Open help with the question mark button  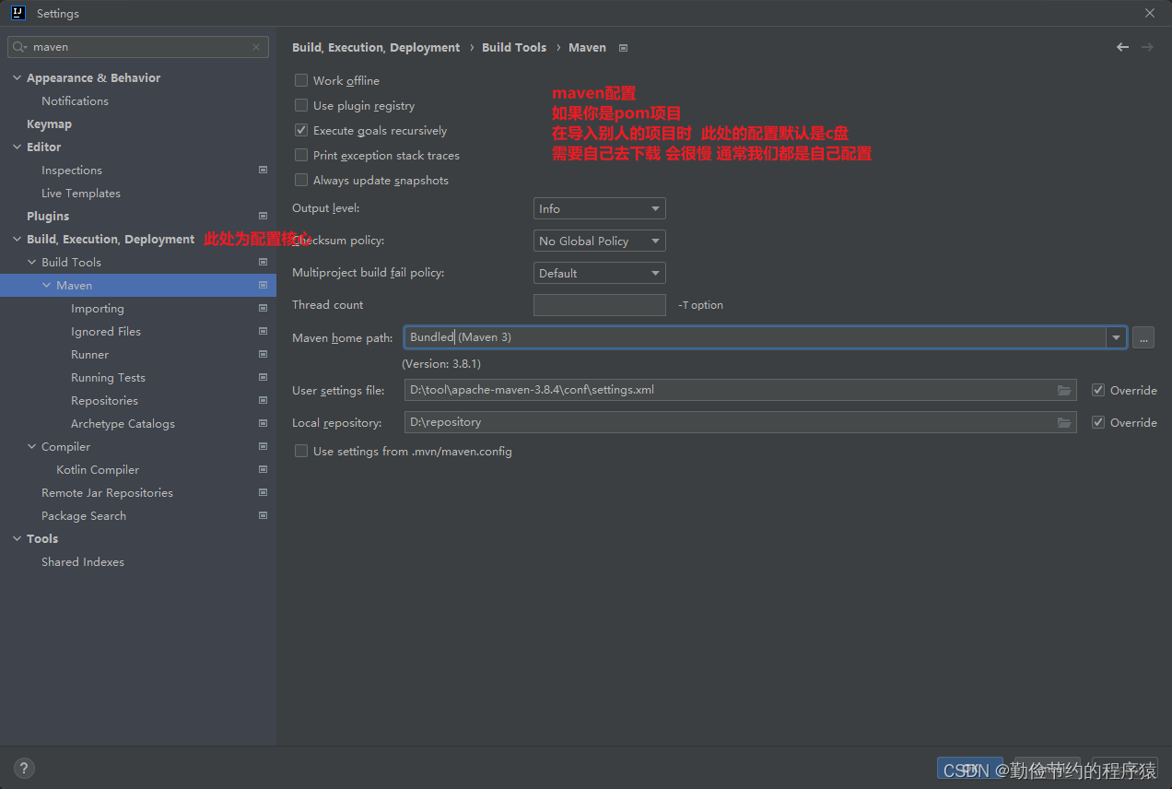[x=25, y=768]
